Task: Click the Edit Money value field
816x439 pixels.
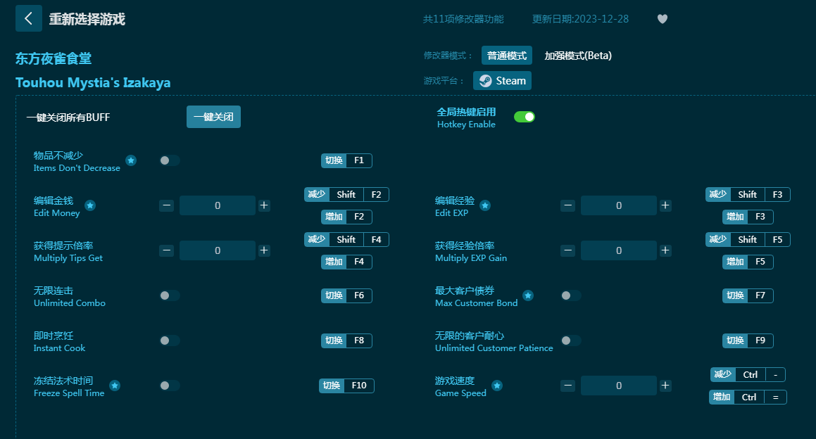Action: (x=218, y=205)
